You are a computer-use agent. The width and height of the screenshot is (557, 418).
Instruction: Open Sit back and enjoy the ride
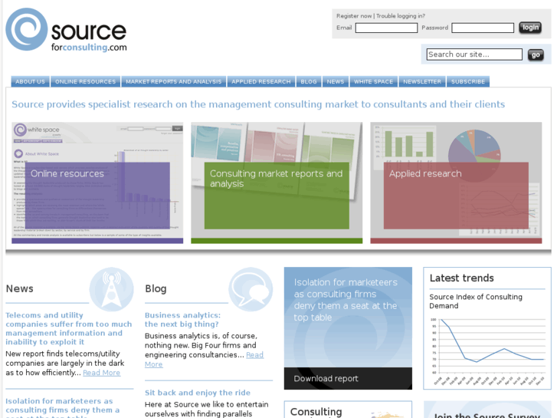coord(198,393)
